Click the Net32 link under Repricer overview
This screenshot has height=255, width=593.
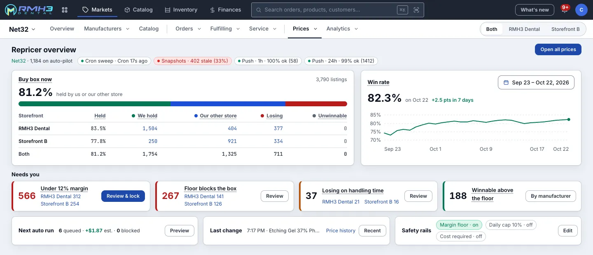tap(19, 61)
